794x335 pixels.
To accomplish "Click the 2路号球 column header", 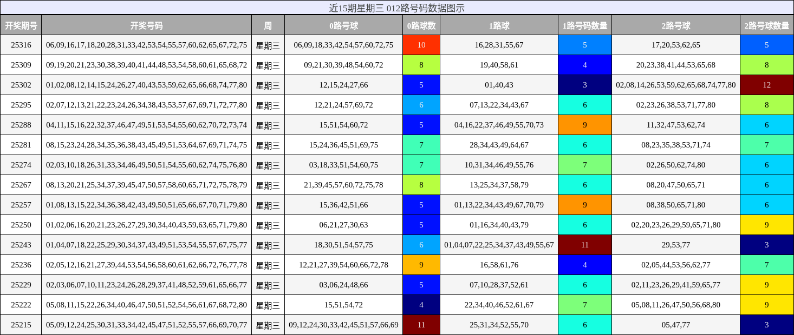I will (x=675, y=24).
